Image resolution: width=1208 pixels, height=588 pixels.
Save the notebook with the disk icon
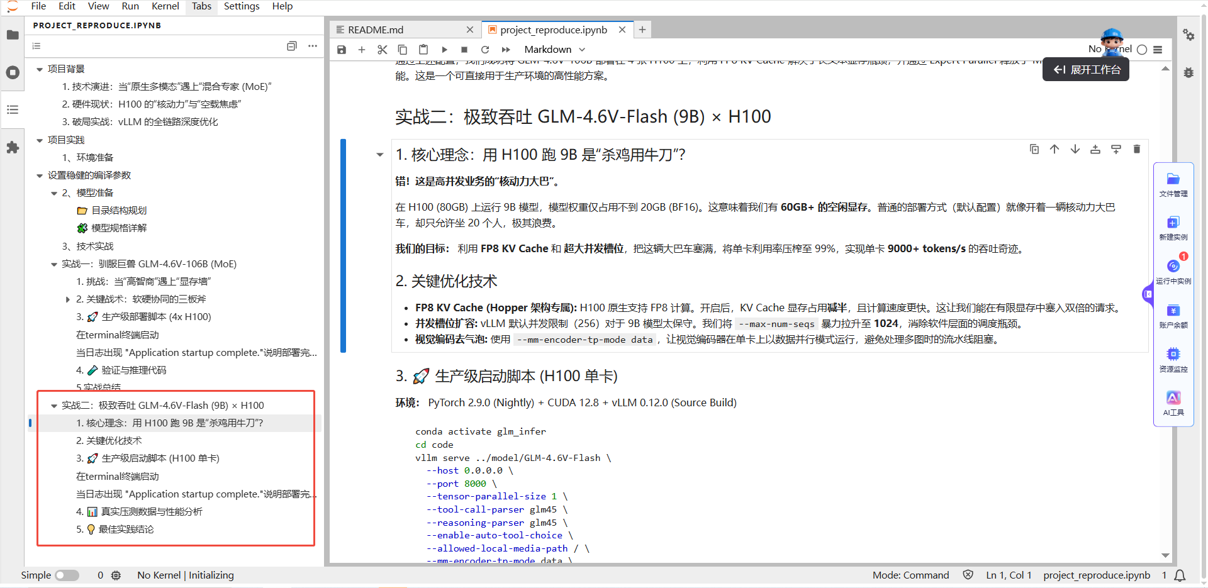click(x=342, y=50)
